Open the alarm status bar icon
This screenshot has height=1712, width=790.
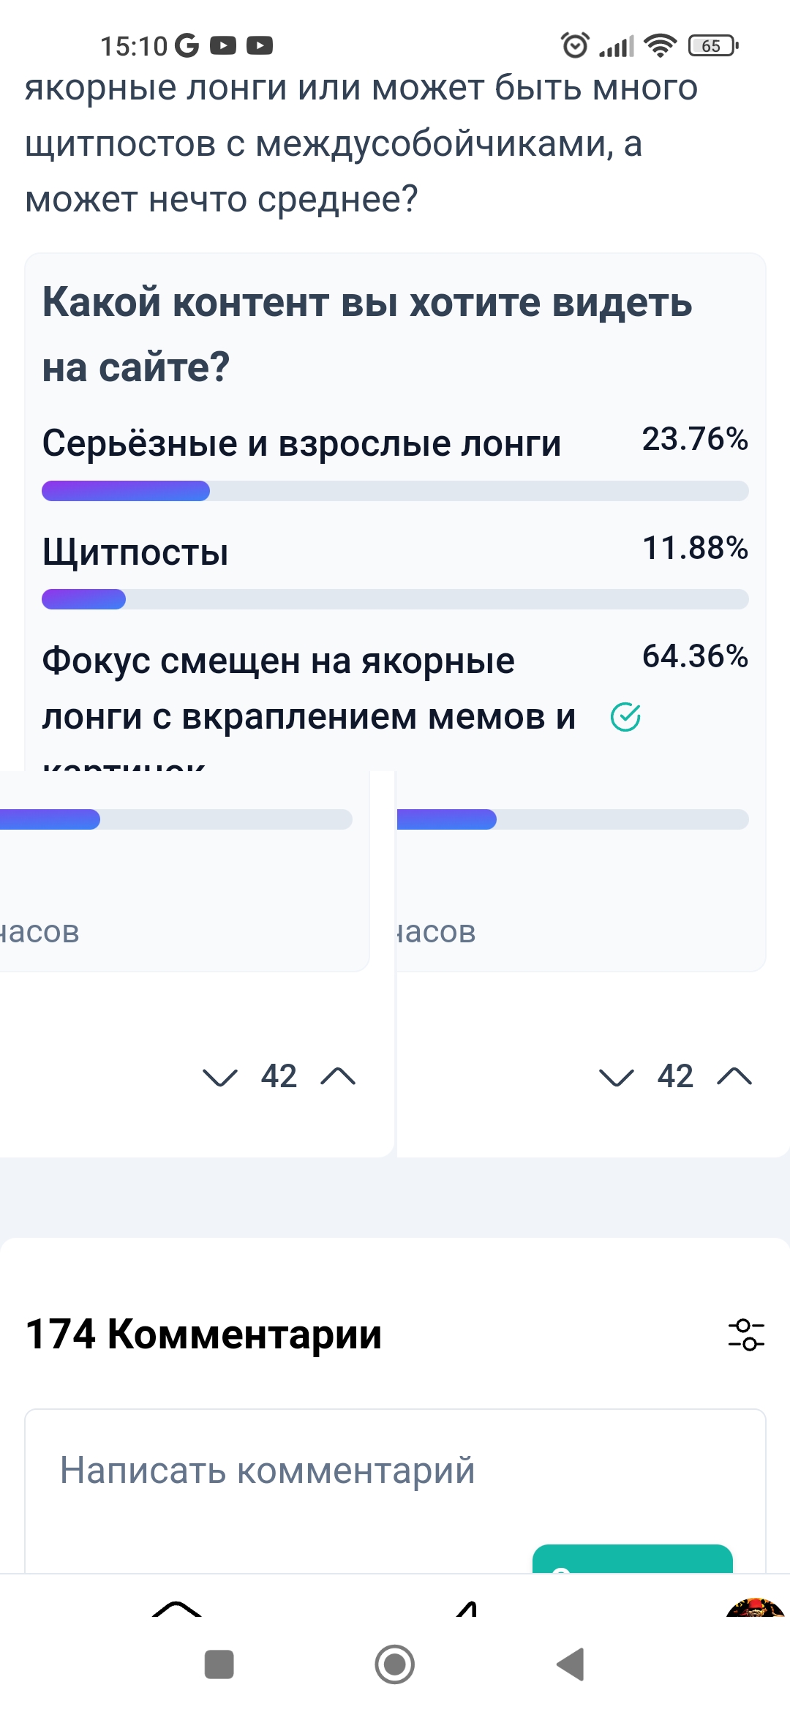click(x=575, y=45)
